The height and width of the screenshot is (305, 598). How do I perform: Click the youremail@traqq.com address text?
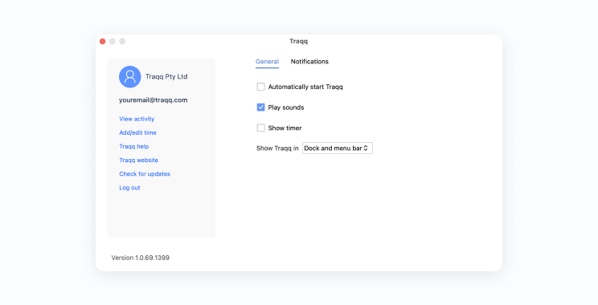pos(154,100)
